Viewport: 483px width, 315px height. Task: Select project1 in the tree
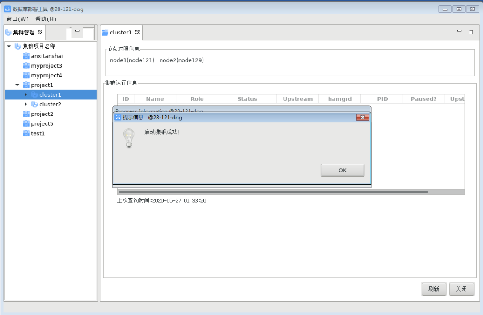[x=42, y=85]
